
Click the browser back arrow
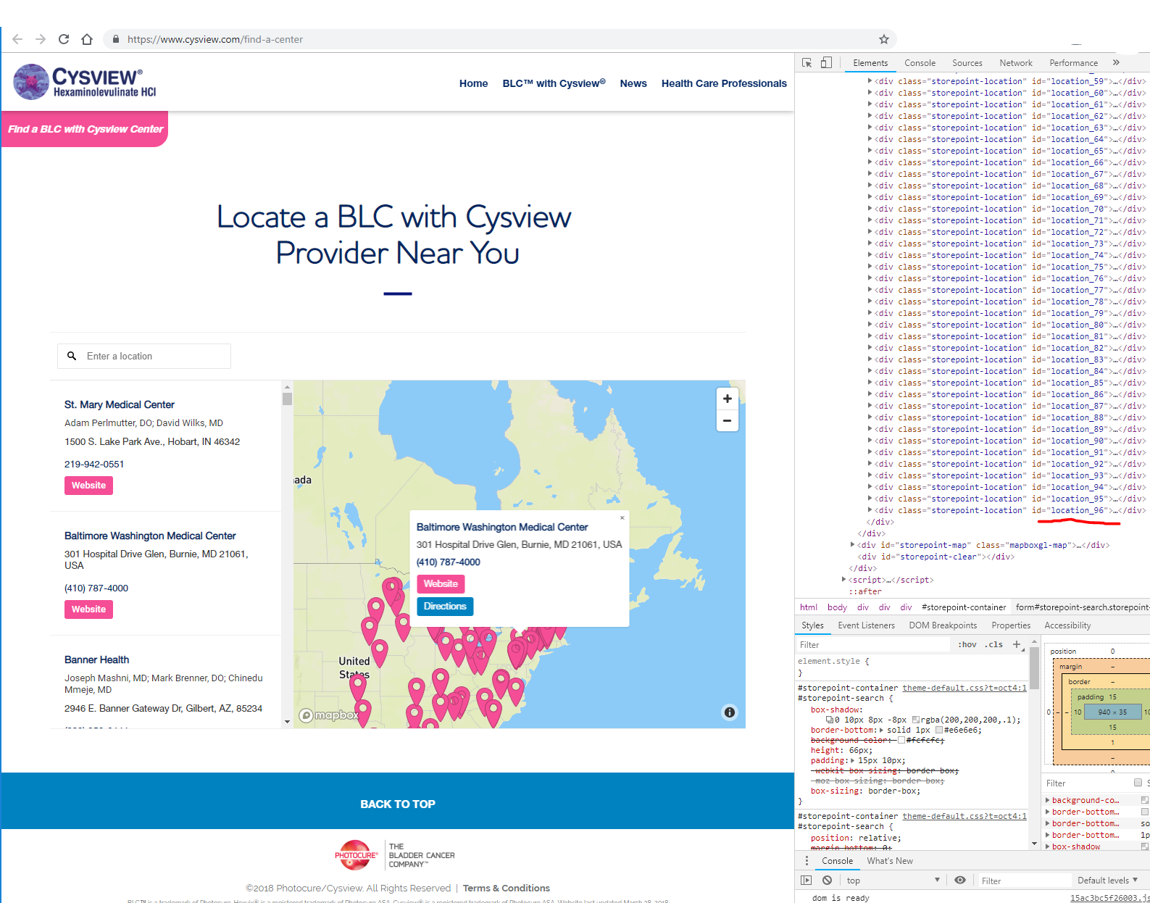click(x=17, y=39)
